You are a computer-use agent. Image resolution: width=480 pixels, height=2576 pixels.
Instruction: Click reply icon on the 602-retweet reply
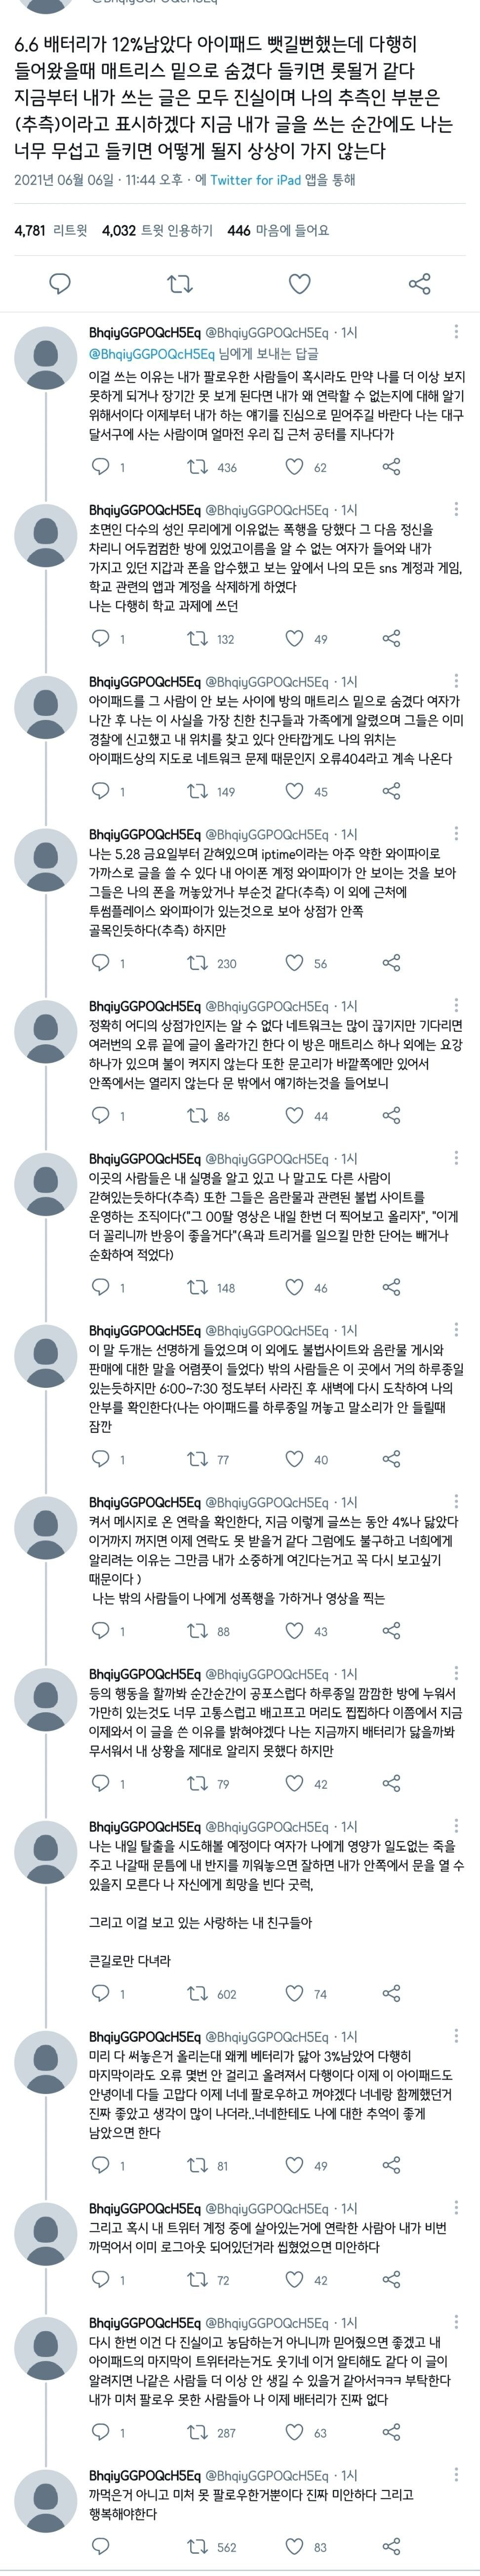point(100,1965)
